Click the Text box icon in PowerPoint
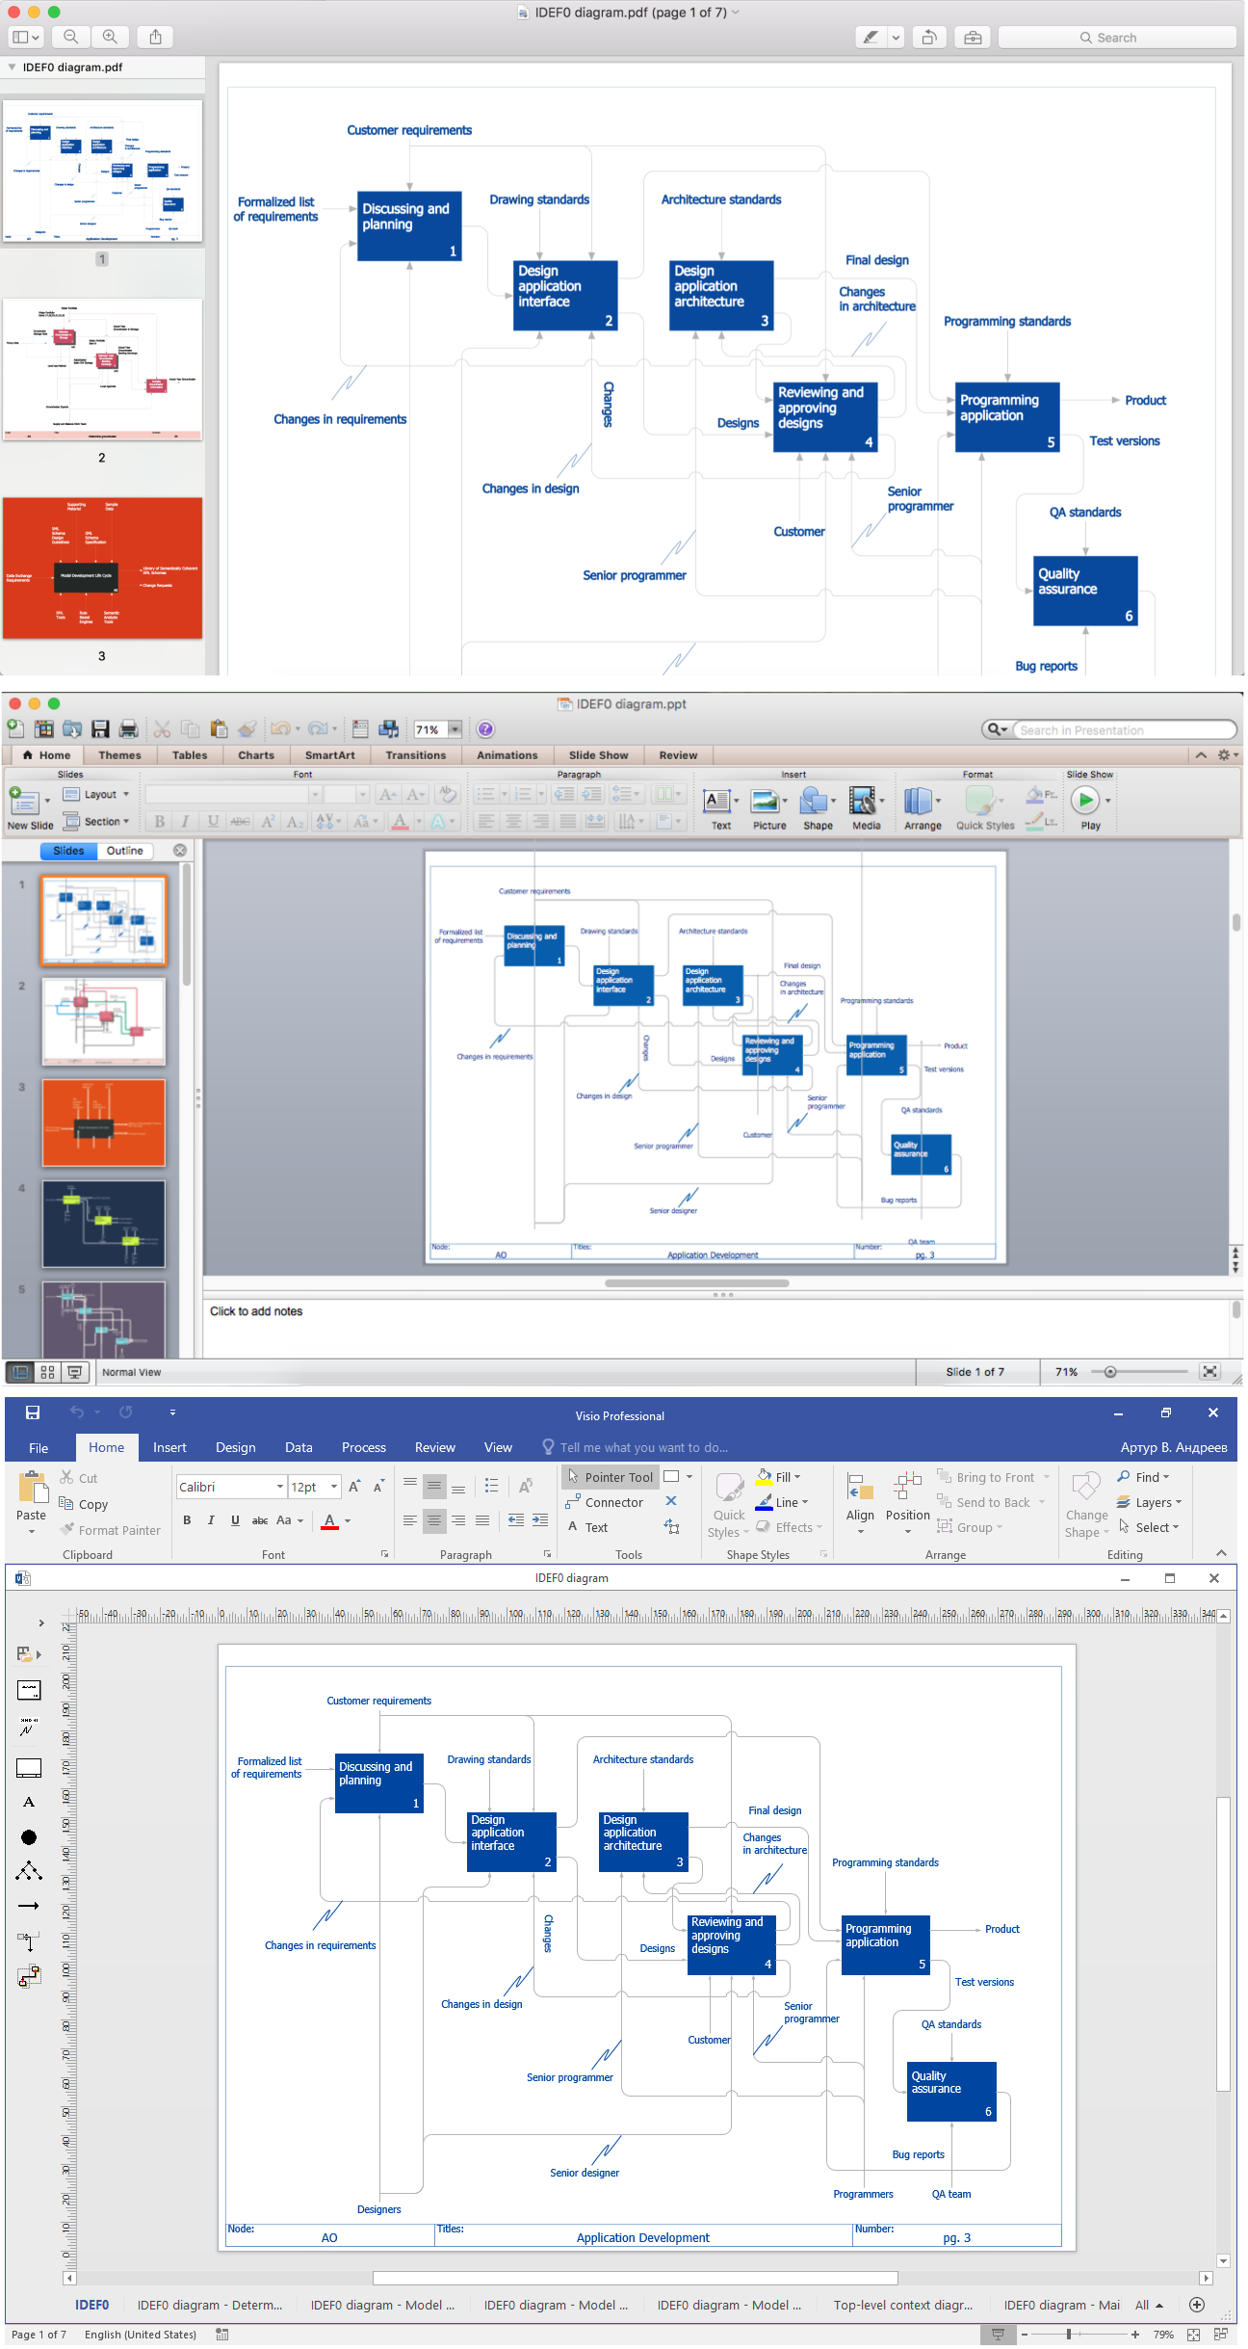This screenshot has width=1248, height=2349. point(720,808)
